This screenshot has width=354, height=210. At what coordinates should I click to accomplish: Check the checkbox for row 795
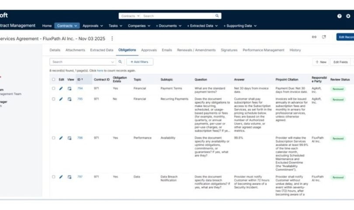click(x=54, y=99)
